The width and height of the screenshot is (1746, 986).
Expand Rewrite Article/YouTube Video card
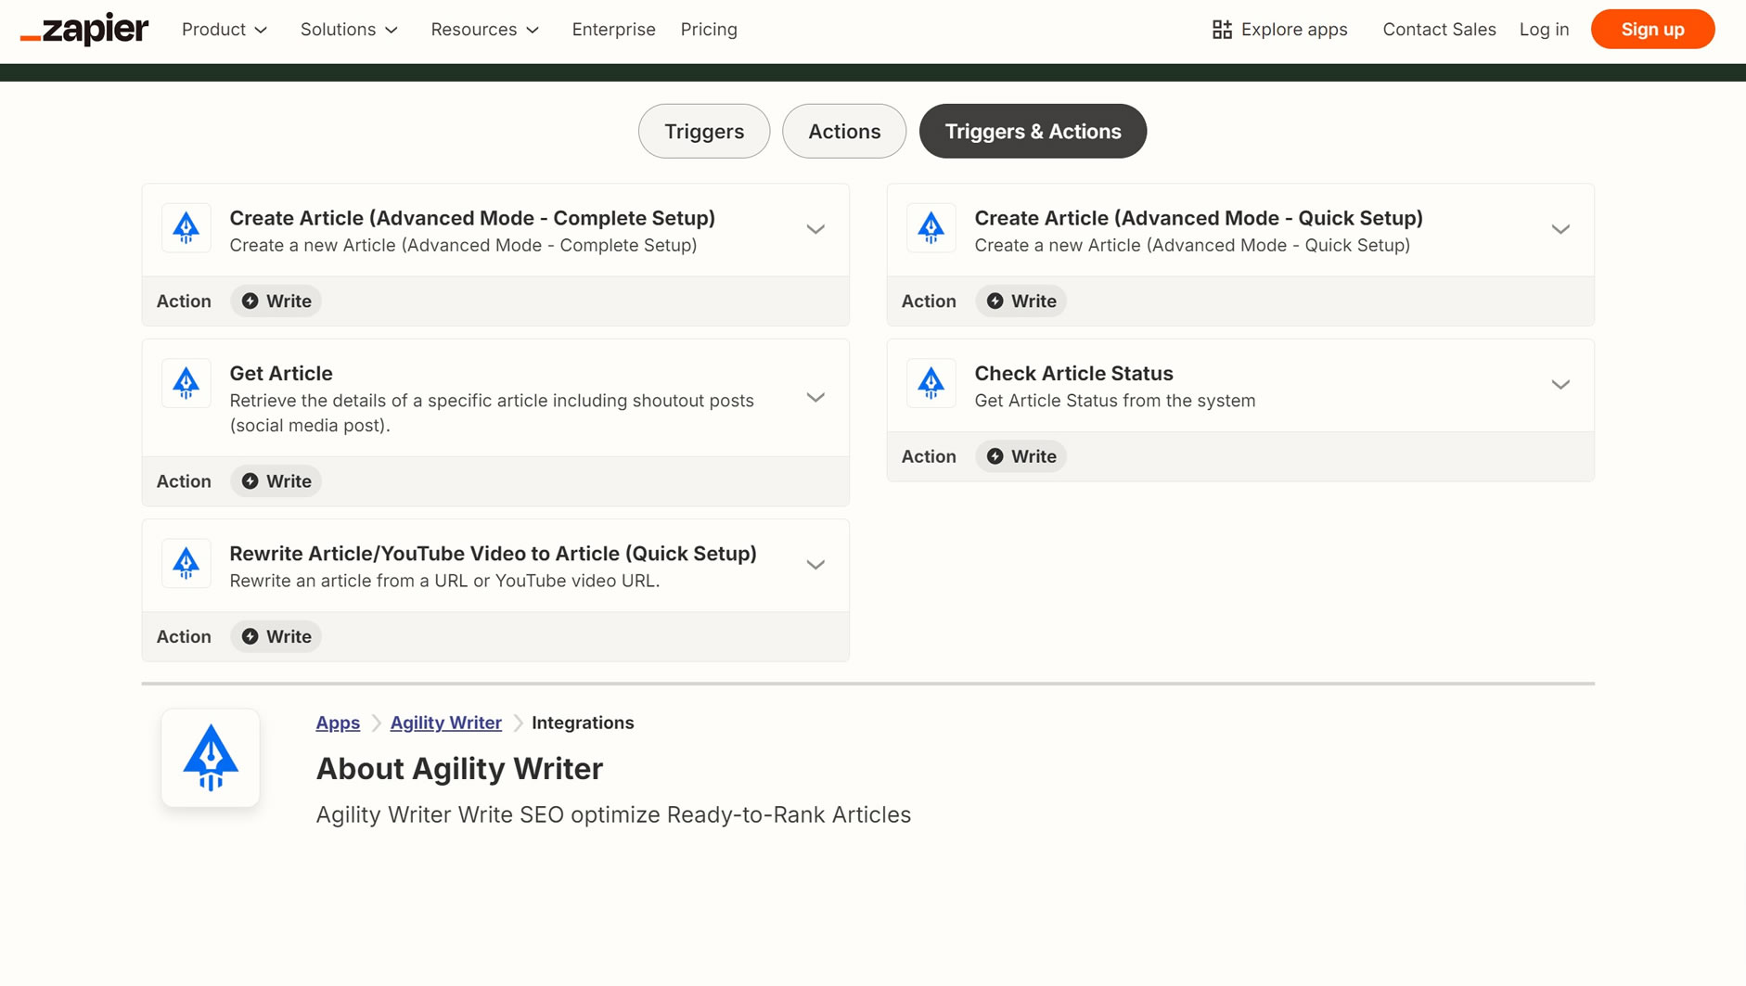pos(815,565)
